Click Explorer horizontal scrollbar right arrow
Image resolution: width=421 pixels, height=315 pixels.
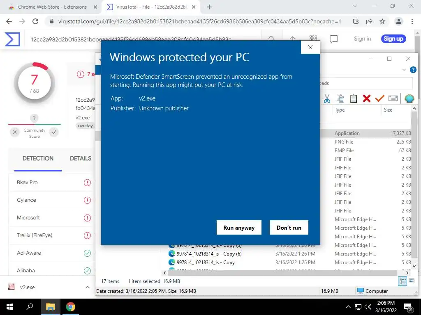point(407,273)
